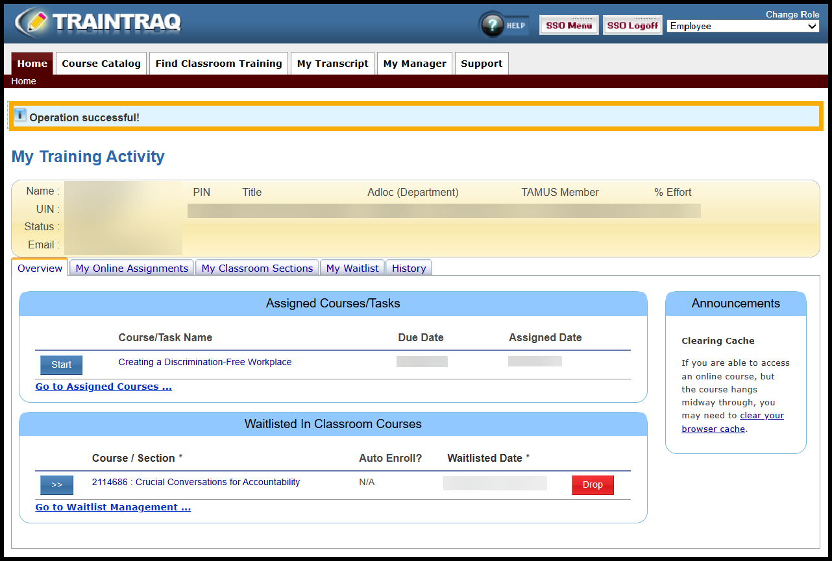Switch to My Online Assignments tab
Viewport: 832px width, 561px height.
(132, 269)
